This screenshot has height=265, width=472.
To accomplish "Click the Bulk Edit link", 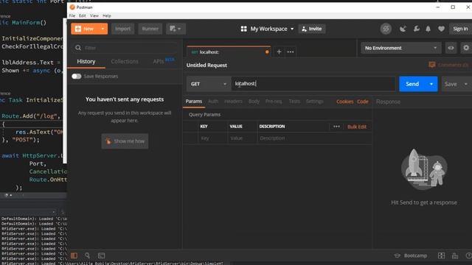I will [357, 127].
